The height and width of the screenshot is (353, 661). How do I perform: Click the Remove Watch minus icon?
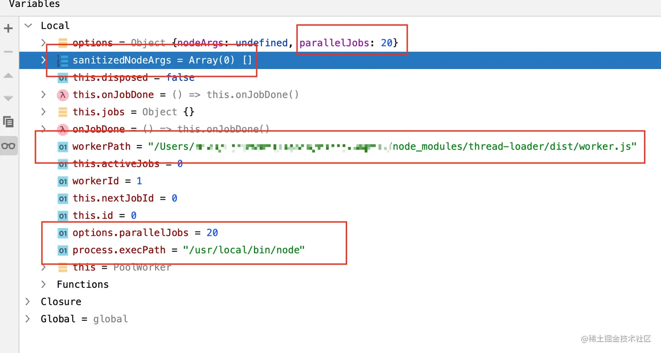8,52
